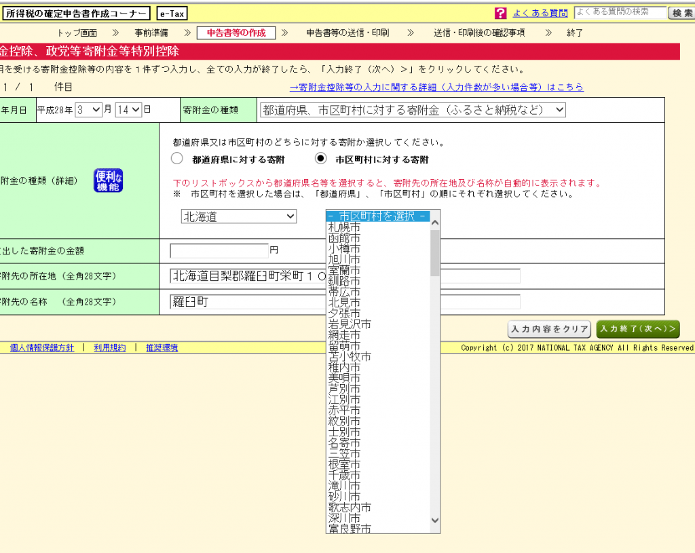Open the month dropdown showing 3
695x553 pixels.
click(x=89, y=109)
